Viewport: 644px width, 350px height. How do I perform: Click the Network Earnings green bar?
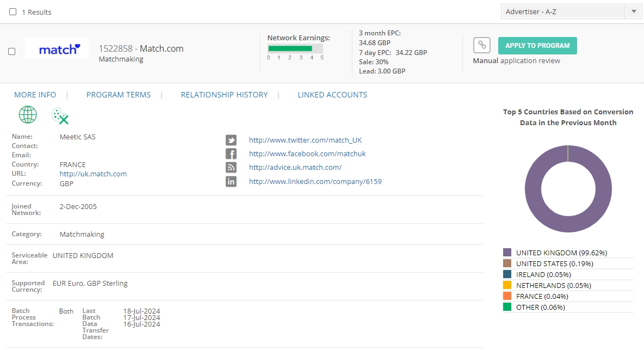(290, 48)
